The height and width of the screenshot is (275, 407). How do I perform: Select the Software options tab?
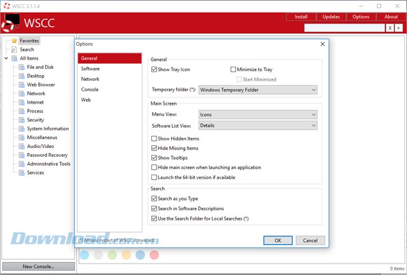[x=109, y=69]
